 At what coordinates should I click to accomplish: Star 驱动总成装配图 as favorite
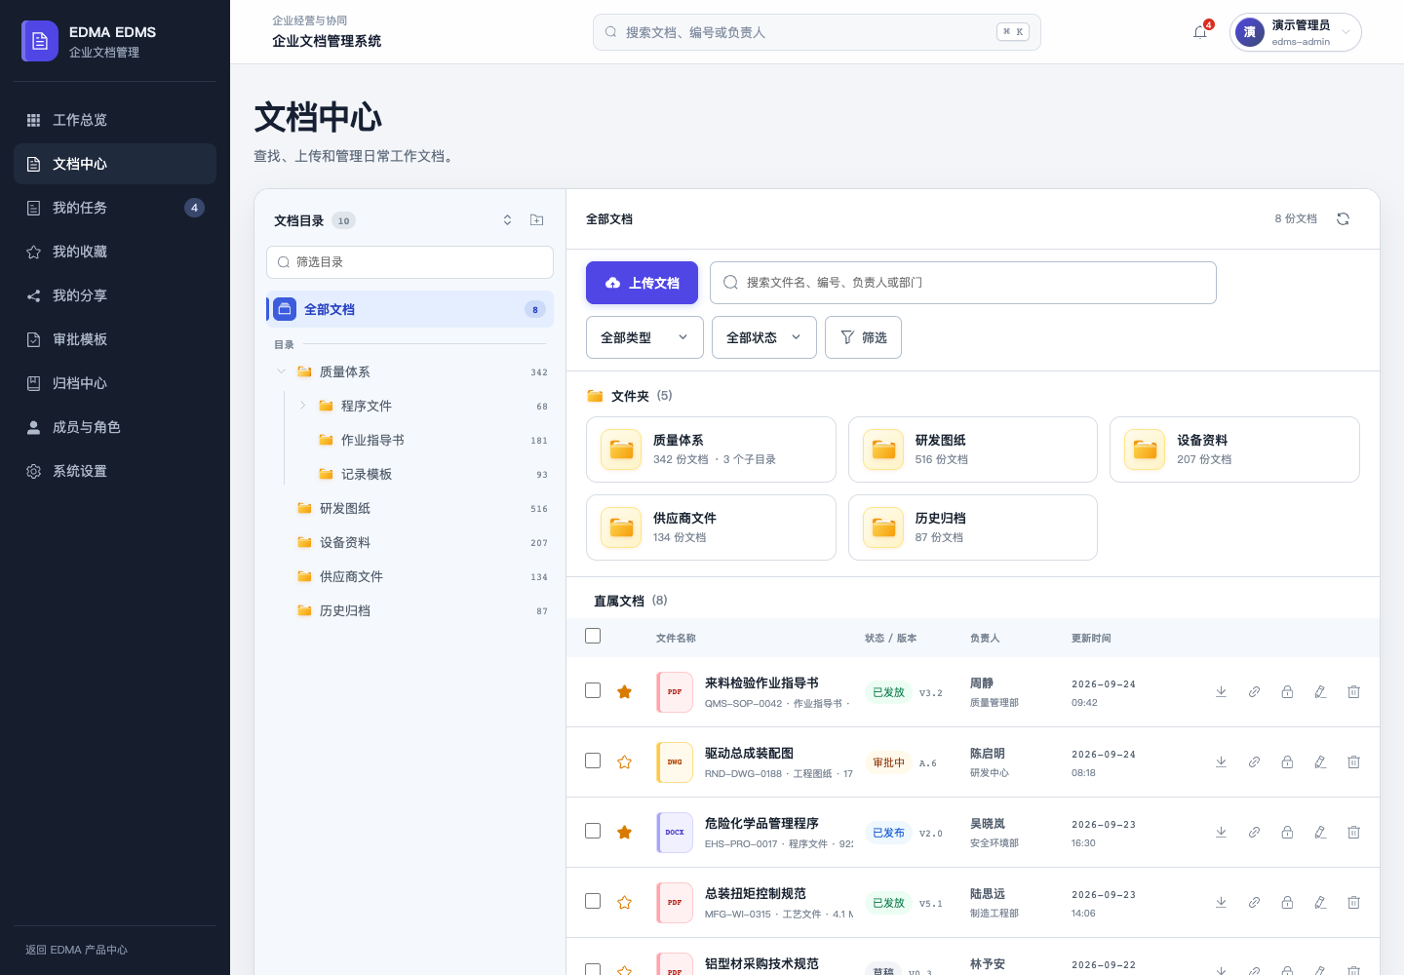(x=625, y=762)
